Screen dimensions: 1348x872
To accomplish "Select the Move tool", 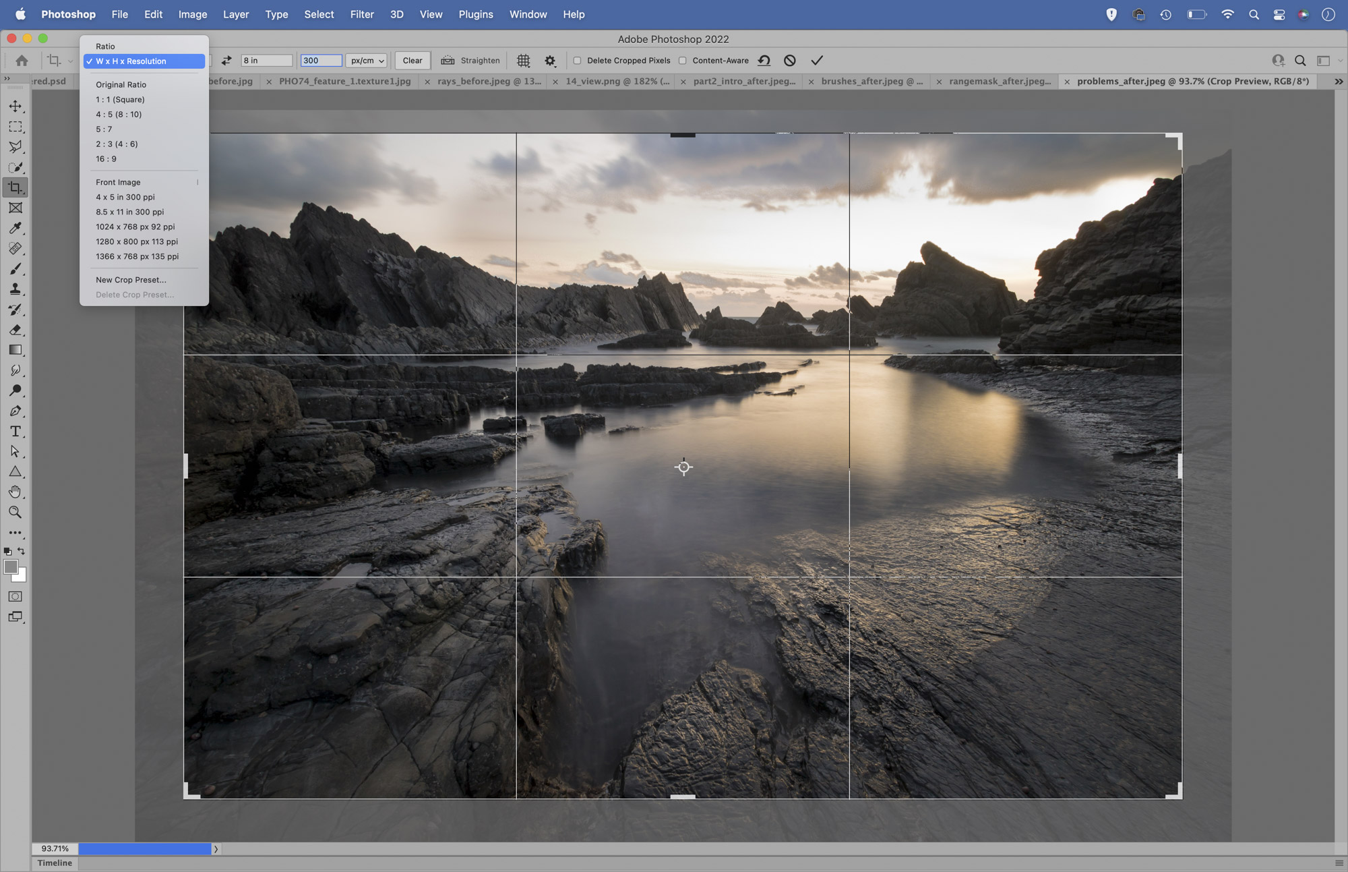I will tap(16, 105).
